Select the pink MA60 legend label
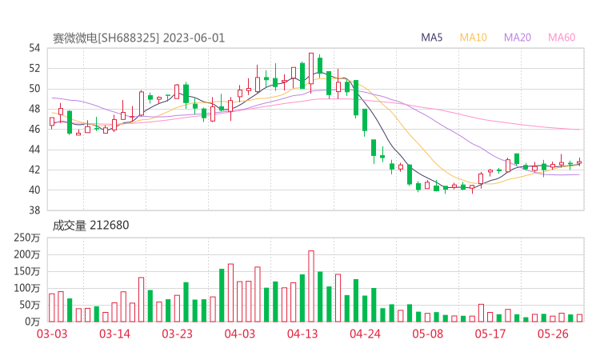This screenshot has width=592, height=352. tap(562, 38)
